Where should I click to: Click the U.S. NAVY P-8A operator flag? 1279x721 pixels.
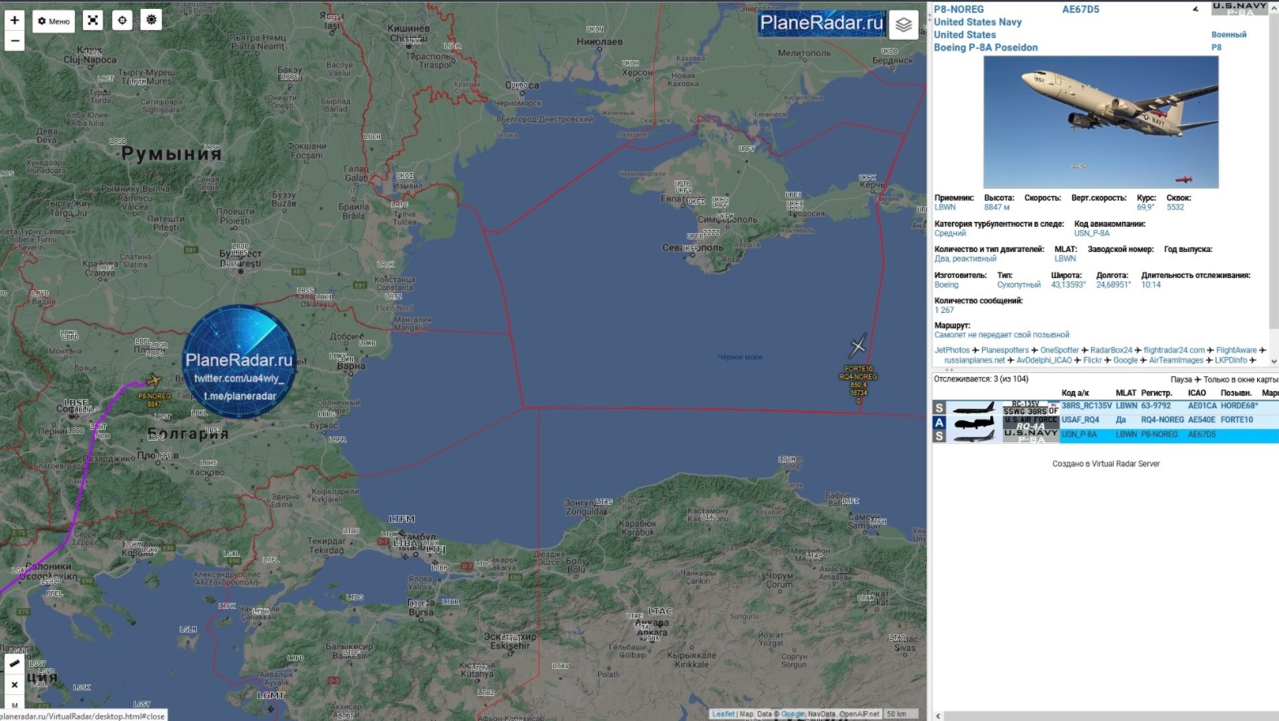(1239, 8)
